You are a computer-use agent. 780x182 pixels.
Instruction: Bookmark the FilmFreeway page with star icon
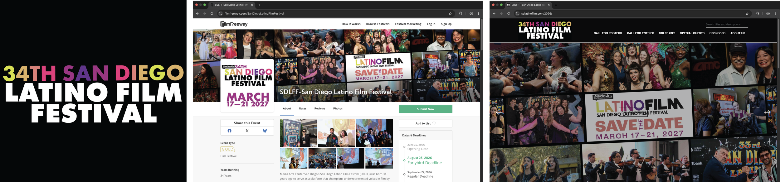point(450,13)
